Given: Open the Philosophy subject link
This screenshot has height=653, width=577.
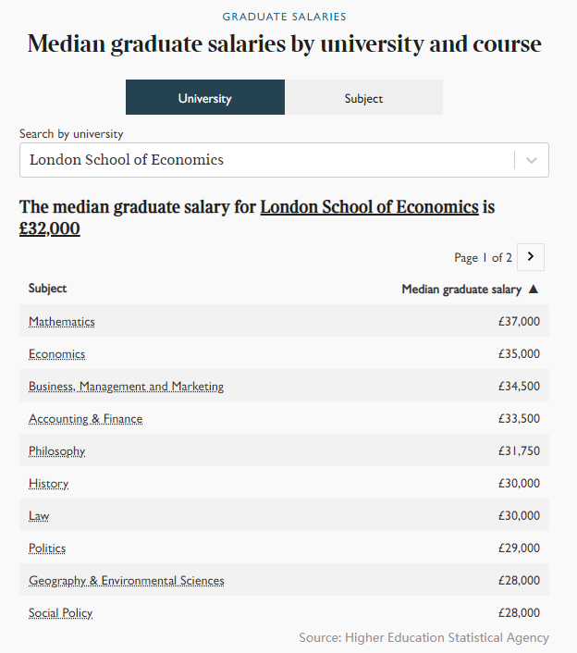Looking at the screenshot, I should pos(57,451).
